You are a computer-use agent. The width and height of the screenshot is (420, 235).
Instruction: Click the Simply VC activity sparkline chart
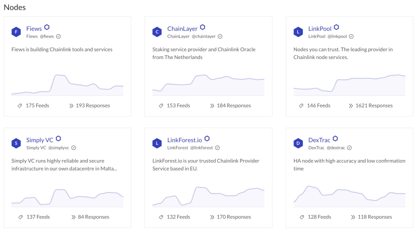click(x=68, y=198)
